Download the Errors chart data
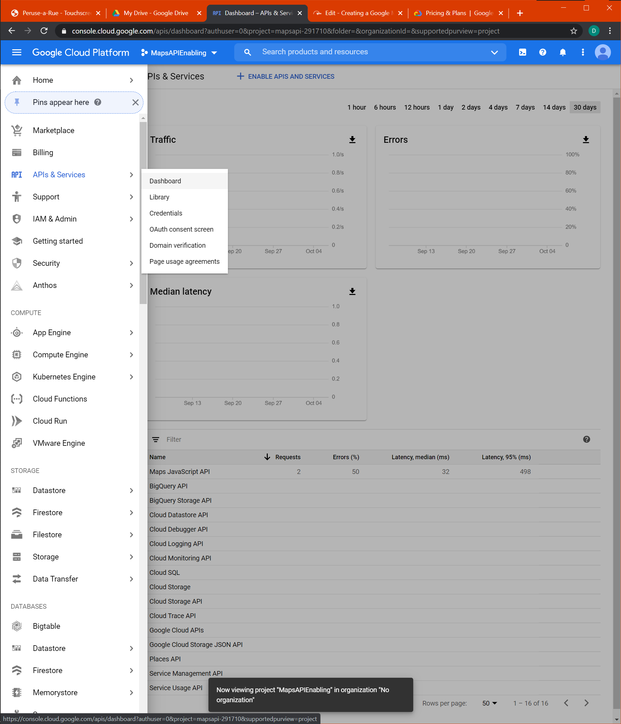Screen dimensions: 621x724 coord(586,140)
